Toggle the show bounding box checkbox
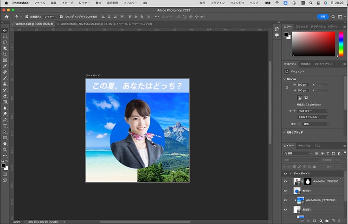 tap(61, 17)
